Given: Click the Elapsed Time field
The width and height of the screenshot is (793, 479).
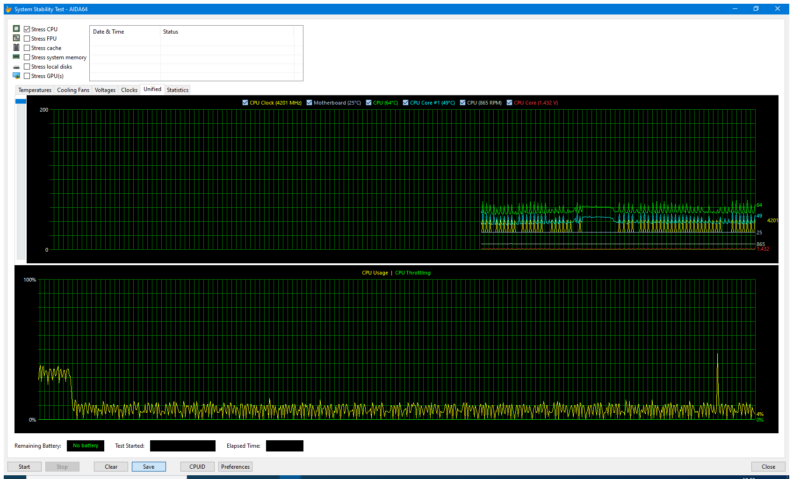Looking at the screenshot, I should point(285,446).
